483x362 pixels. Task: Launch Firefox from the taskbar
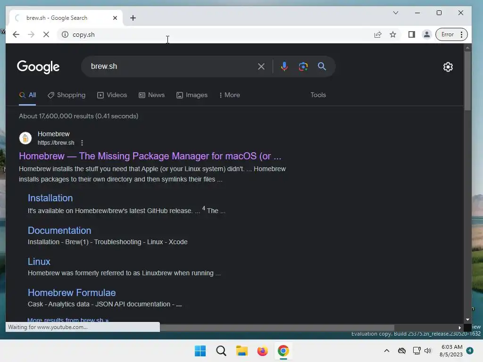262,351
